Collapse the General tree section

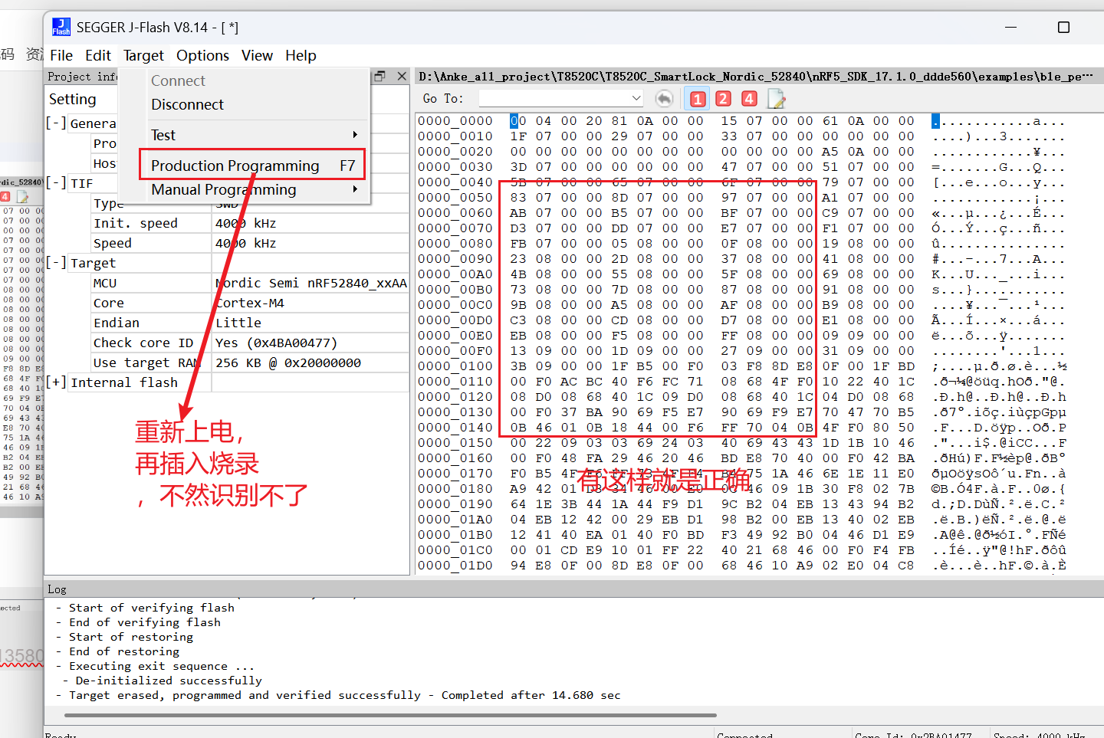54,123
